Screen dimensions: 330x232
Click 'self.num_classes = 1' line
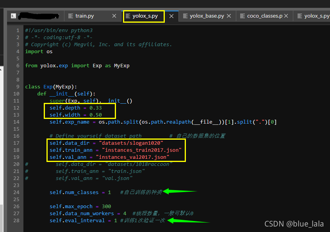pyautogui.click(x=80, y=192)
